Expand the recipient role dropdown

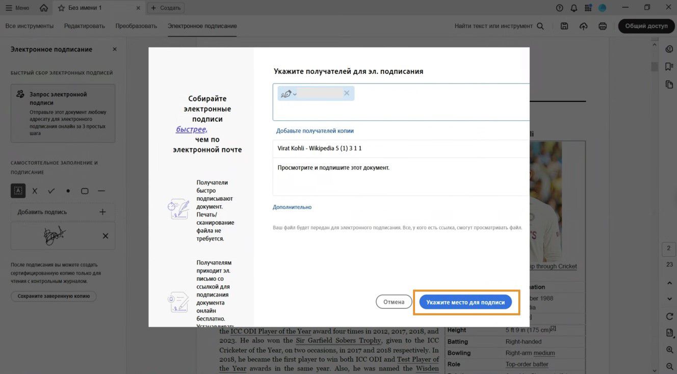coord(289,94)
